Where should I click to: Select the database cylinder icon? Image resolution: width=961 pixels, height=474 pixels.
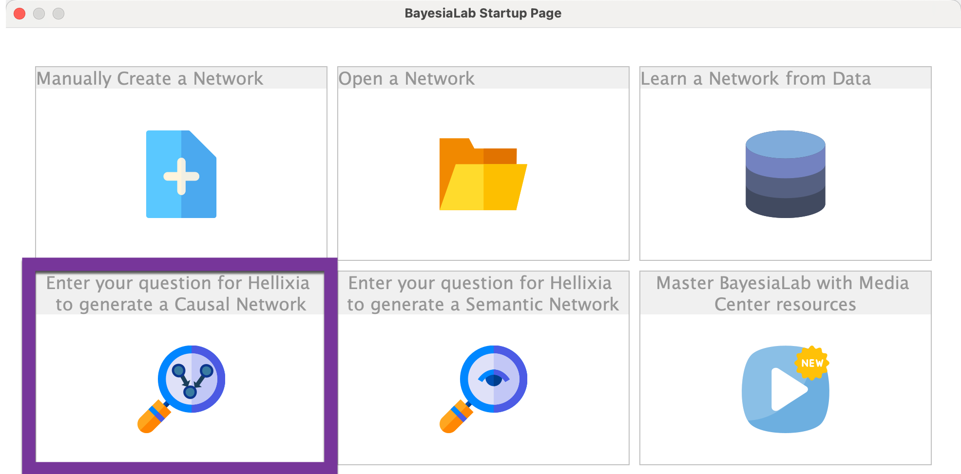(785, 174)
